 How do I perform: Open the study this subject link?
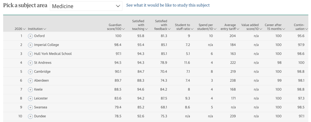(x=168, y=5)
